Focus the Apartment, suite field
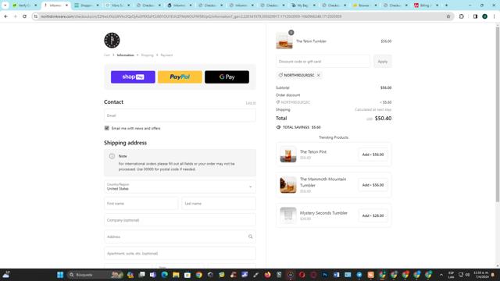 tap(180, 253)
